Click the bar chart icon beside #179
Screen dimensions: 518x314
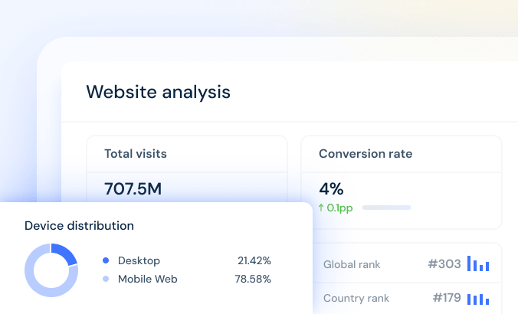pyautogui.click(x=478, y=299)
